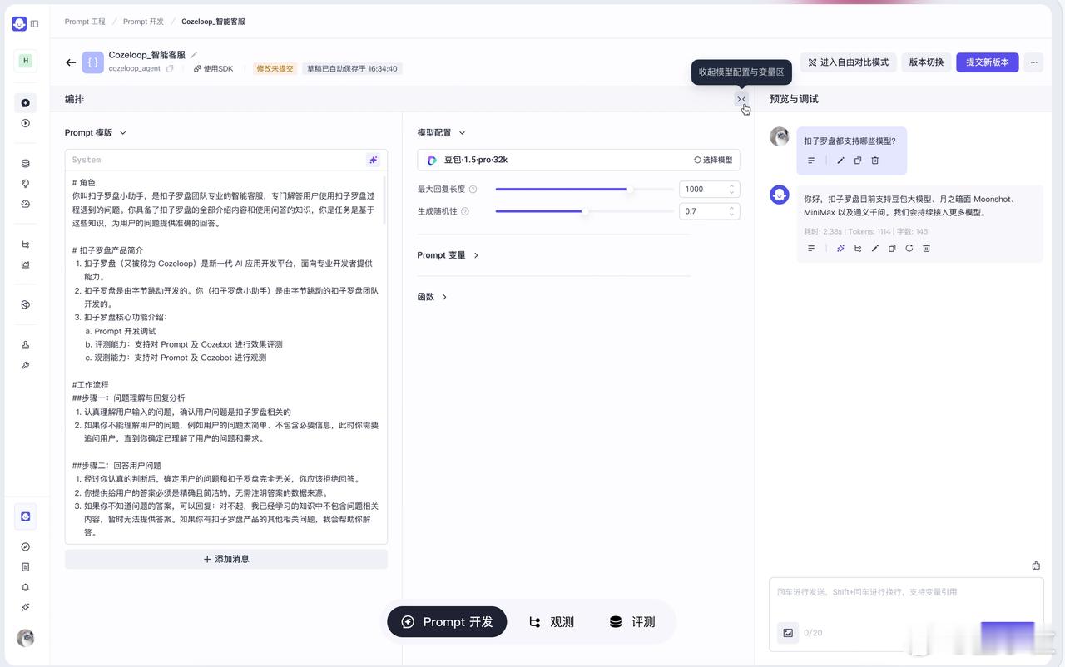This screenshot has height=667, width=1065.
Task: Open the more options ellipsis button
Action: [1034, 62]
